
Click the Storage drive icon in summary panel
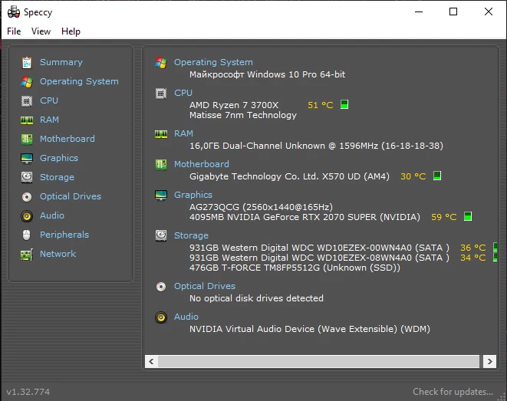tap(161, 235)
